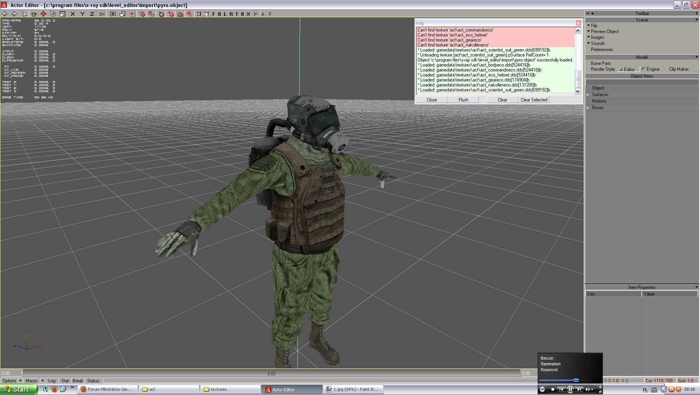The image size is (700, 395).
Task: Open the Preview Object menu
Action: [x=604, y=32]
